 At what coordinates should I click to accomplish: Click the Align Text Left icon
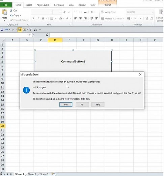(76, 18)
